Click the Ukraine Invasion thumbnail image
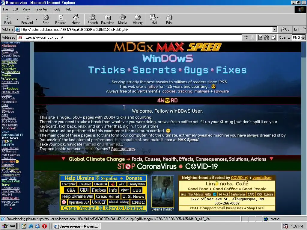The width and height of the screenshot is (307, 230). coord(163,191)
